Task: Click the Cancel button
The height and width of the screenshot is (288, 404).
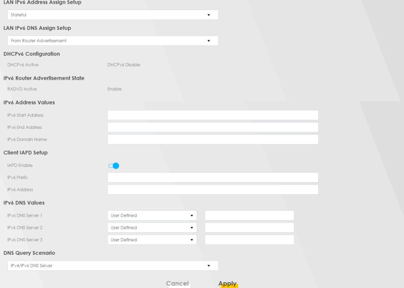Action: (x=177, y=283)
